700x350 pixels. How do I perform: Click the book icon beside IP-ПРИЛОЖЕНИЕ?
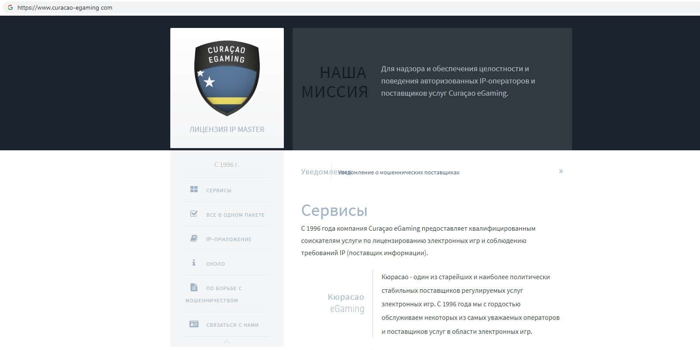pyautogui.click(x=194, y=238)
